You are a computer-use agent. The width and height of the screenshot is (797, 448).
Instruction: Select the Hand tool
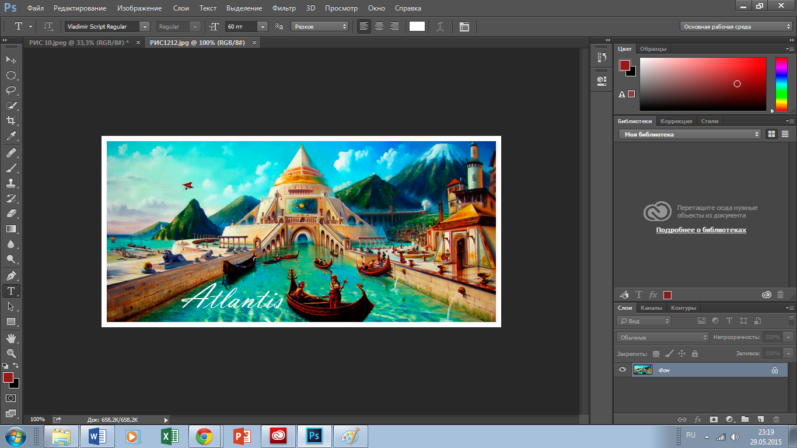(11, 338)
